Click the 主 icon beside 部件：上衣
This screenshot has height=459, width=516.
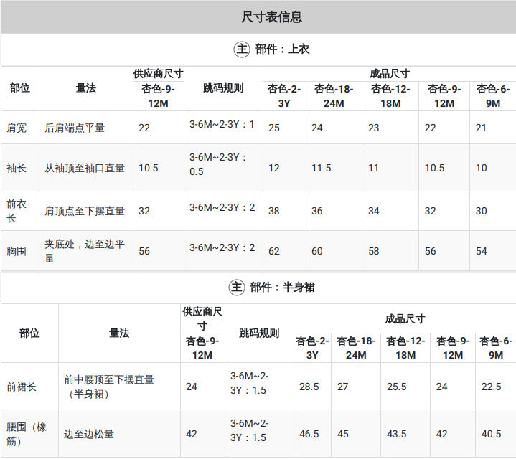pyautogui.click(x=242, y=49)
